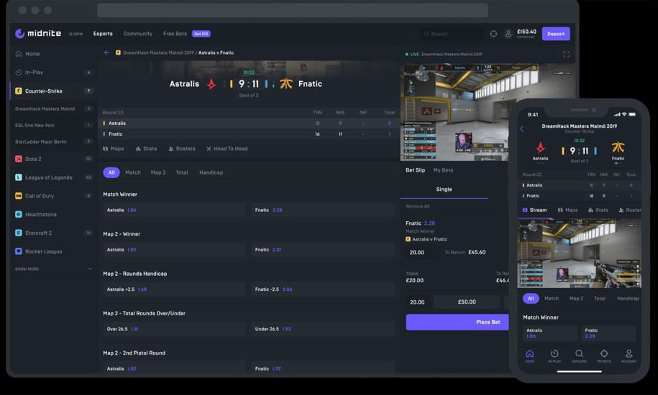The width and height of the screenshot is (658, 395).
Task: Switch to the Stats tab
Action: click(146, 149)
